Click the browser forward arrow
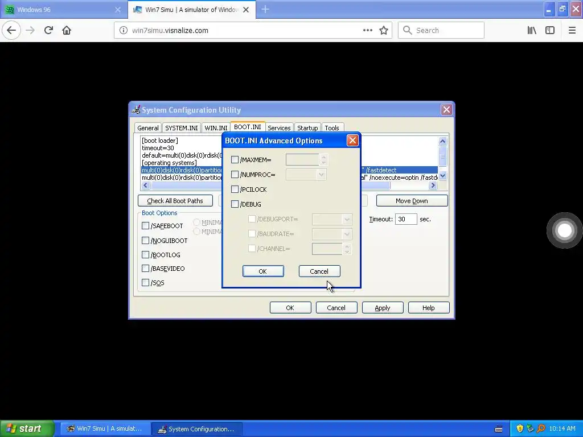The image size is (583, 437). (31, 30)
